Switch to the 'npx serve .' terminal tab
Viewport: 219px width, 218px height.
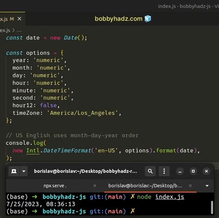click(55, 186)
